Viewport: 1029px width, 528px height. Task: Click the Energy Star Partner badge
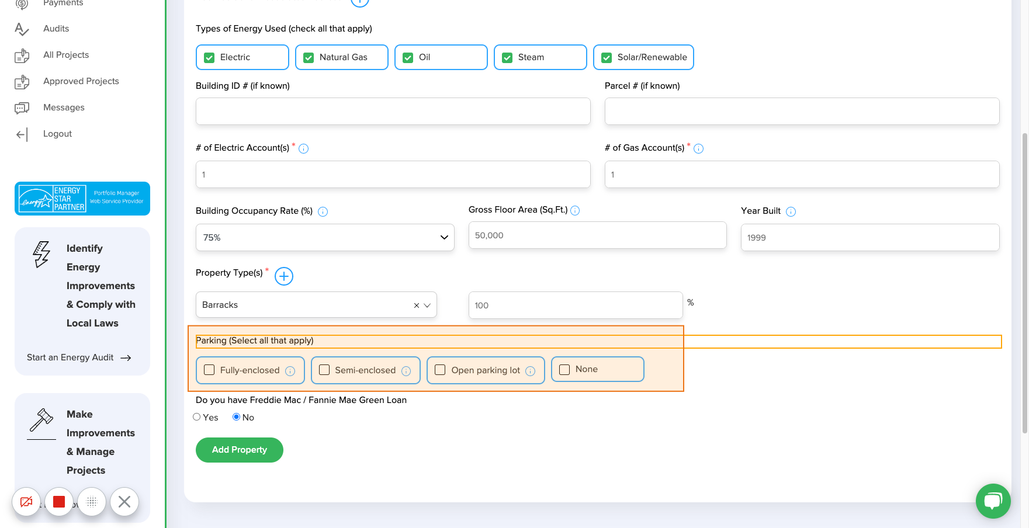tap(82, 199)
